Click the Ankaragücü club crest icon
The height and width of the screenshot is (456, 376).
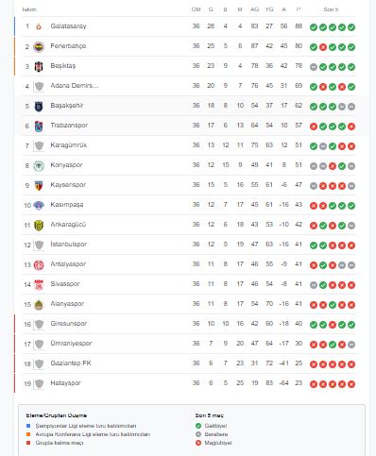tap(39, 226)
